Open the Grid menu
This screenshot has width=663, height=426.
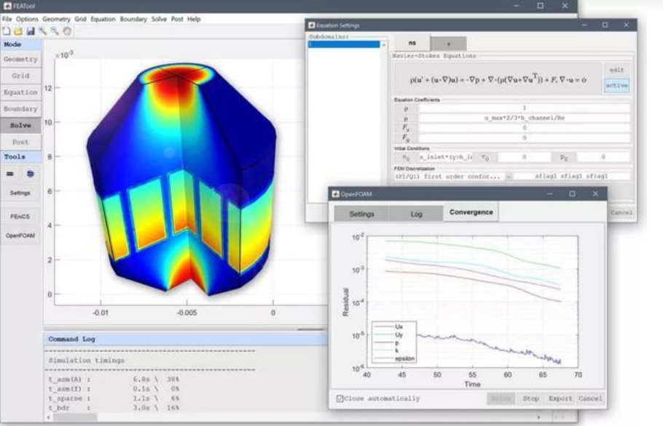pyautogui.click(x=80, y=19)
